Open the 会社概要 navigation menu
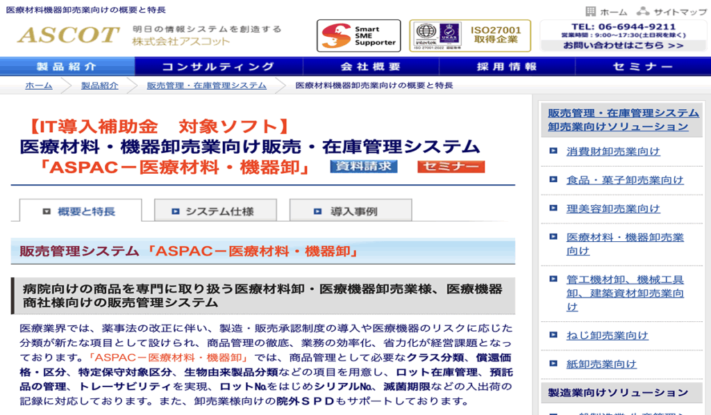Image resolution: width=711 pixels, height=415 pixels. 371,67
